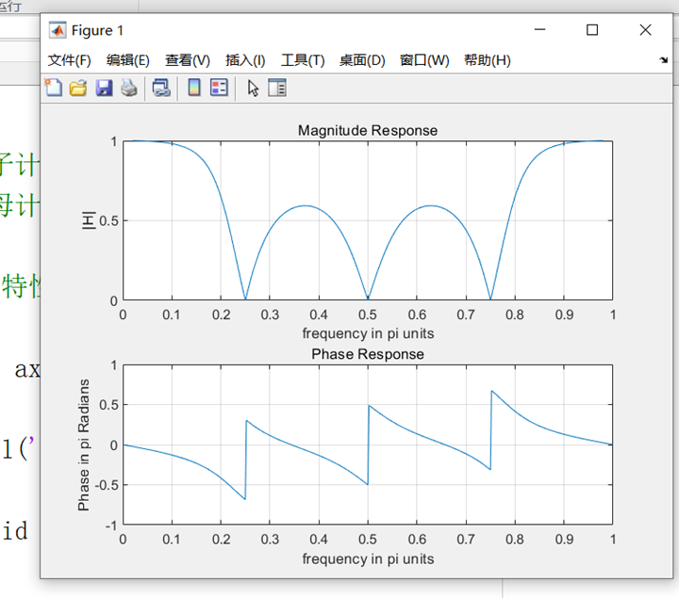This screenshot has width=679, height=598.
Task: Open the 插入(I) menu
Action: tap(245, 60)
